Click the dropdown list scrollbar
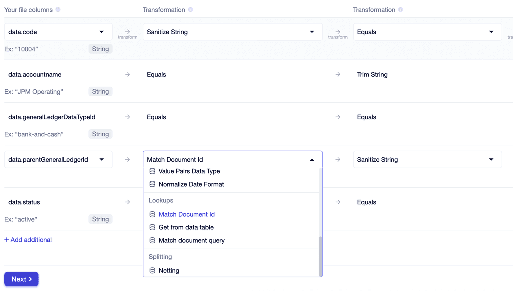Viewport: 513px width, 291px height. [x=320, y=256]
